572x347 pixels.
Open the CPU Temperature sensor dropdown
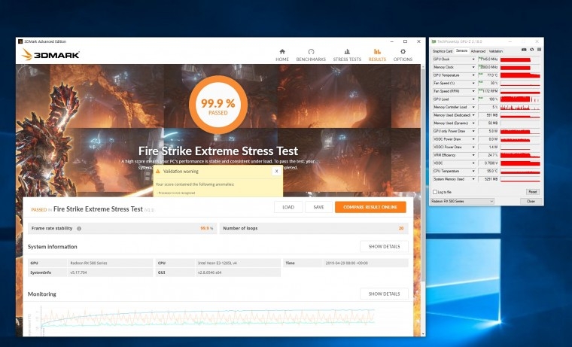[473, 171]
